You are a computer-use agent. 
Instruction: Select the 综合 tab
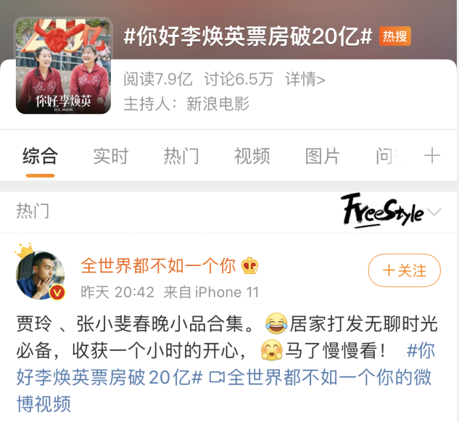click(x=40, y=156)
